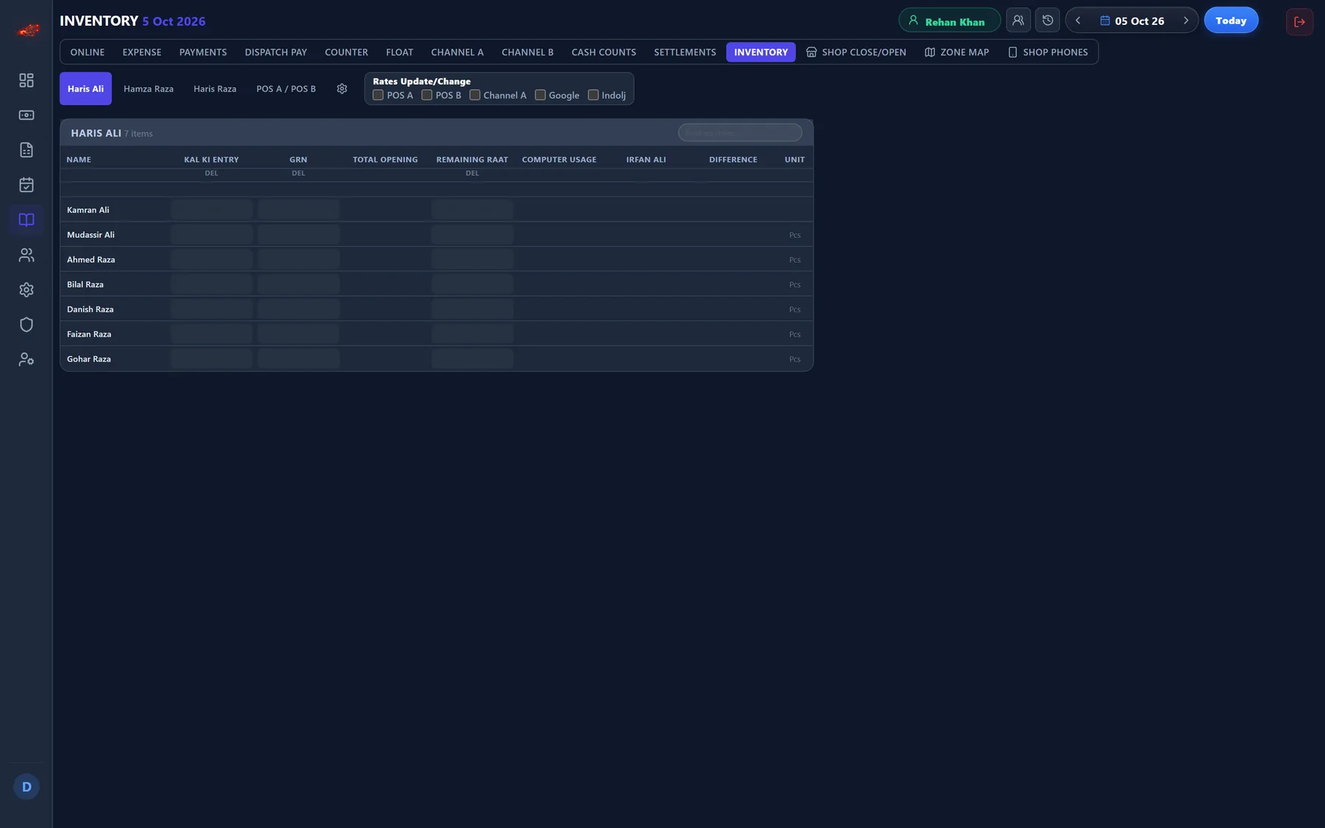Tick the POS A rates checkbox
This screenshot has width=1325, height=828.
coord(378,95)
